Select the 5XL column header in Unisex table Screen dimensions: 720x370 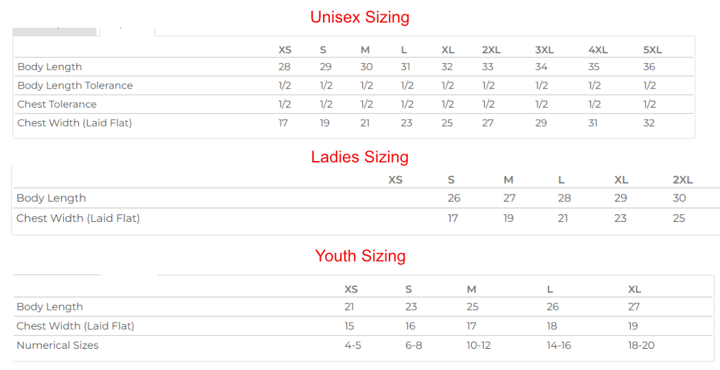652,50
